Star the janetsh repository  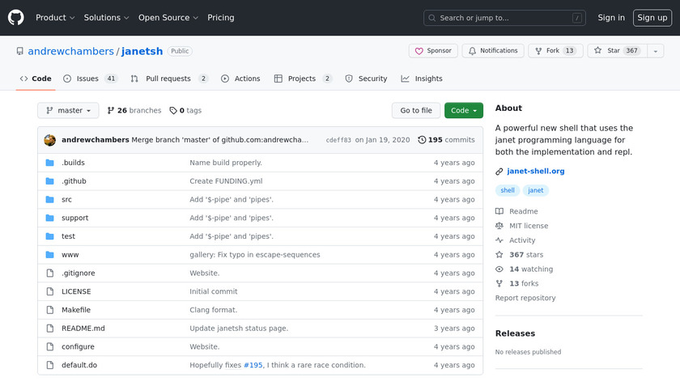tap(608, 51)
